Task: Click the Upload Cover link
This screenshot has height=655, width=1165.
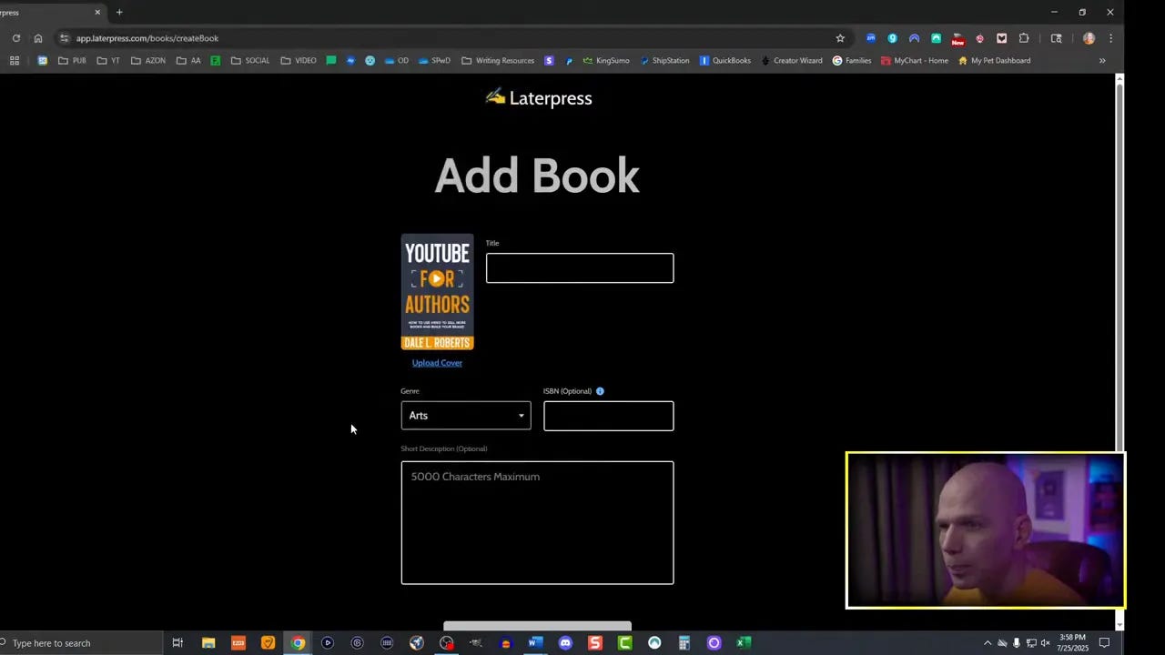Action: (x=437, y=362)
